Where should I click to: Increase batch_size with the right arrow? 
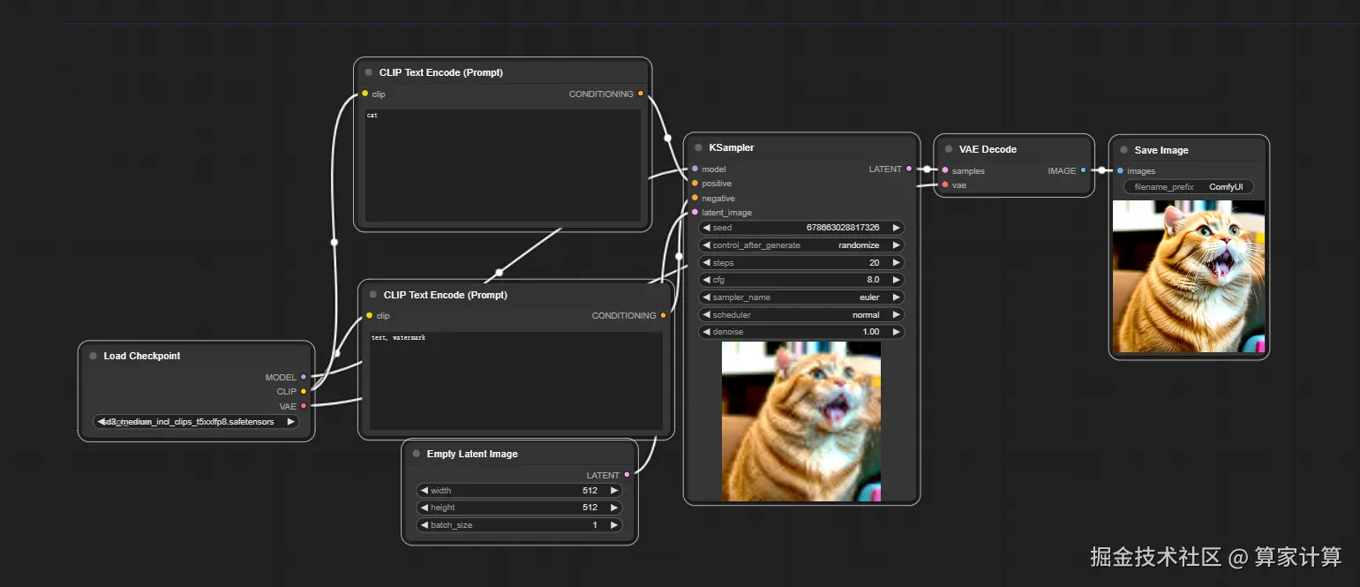(614, 525)
